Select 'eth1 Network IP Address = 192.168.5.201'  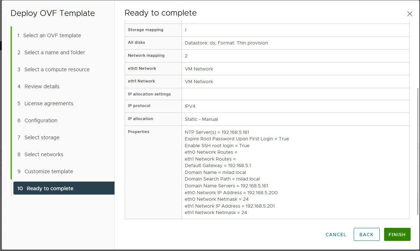[229, 206]
